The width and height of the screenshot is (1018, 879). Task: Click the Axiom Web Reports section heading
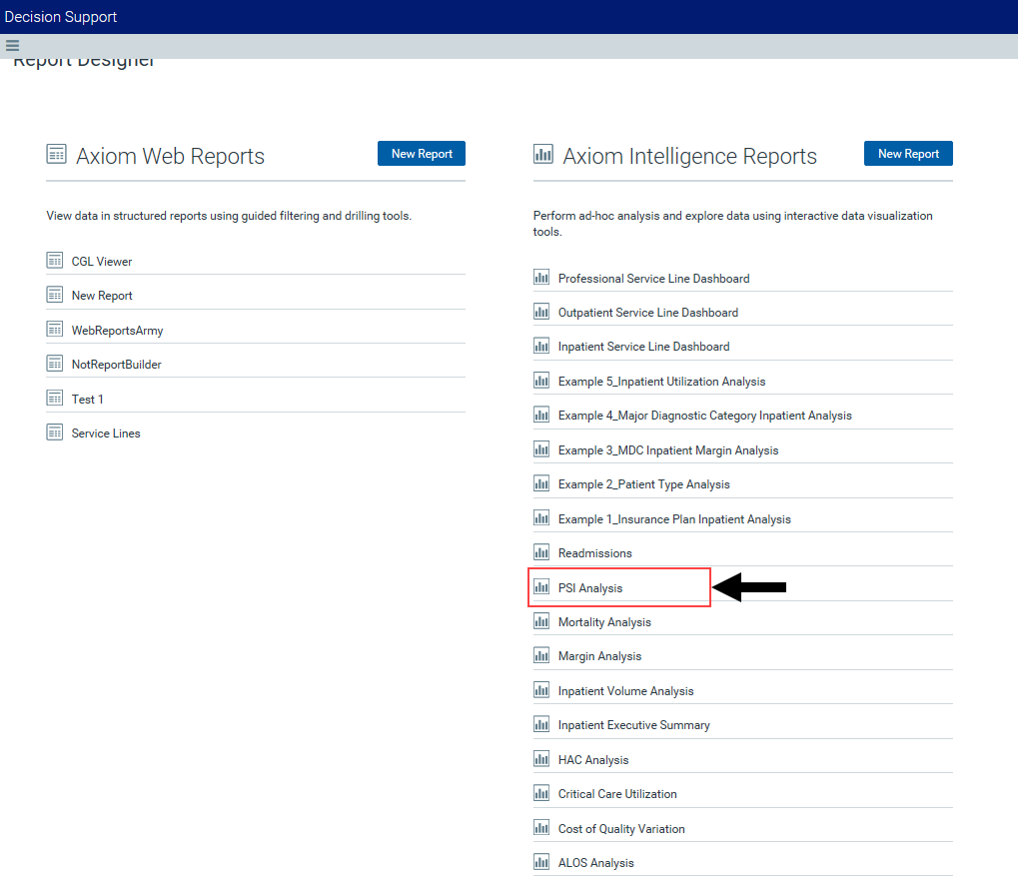click(170, 157)
